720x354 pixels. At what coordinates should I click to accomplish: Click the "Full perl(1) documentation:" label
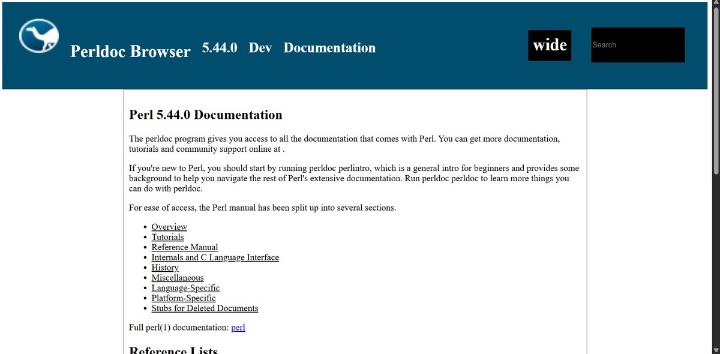pos(179,328)
